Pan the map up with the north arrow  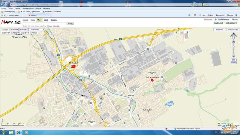(233, 33)
